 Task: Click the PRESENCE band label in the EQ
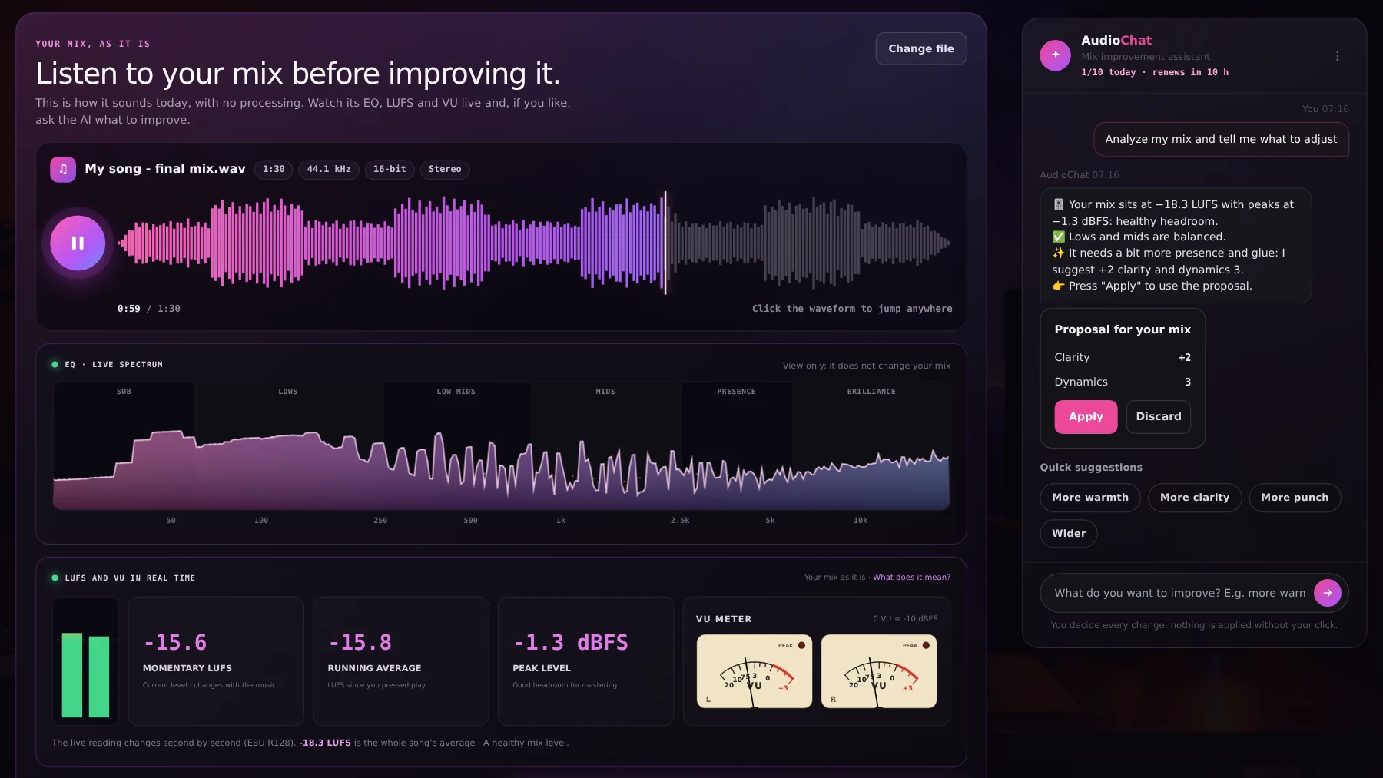click(x=736, y=392)
